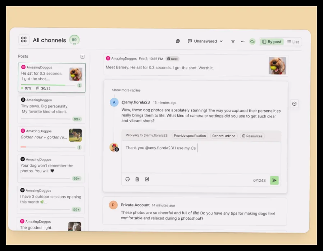The height and width of the screenshot is (251, 323).
Task: Open the conversation search icon in header
Action: [x=178, y=41]
